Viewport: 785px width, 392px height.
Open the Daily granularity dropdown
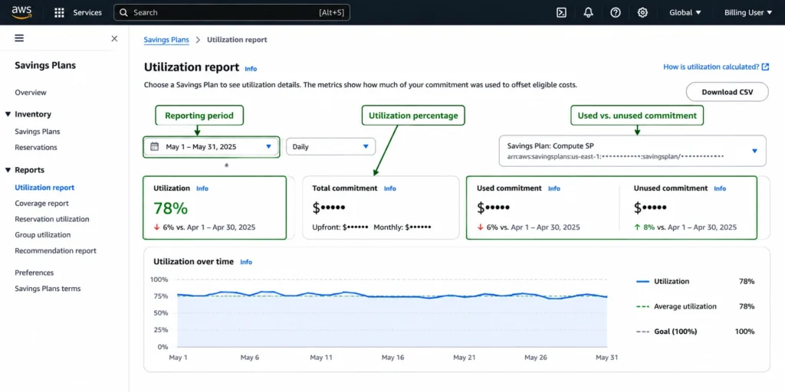(x=330, y=146)
